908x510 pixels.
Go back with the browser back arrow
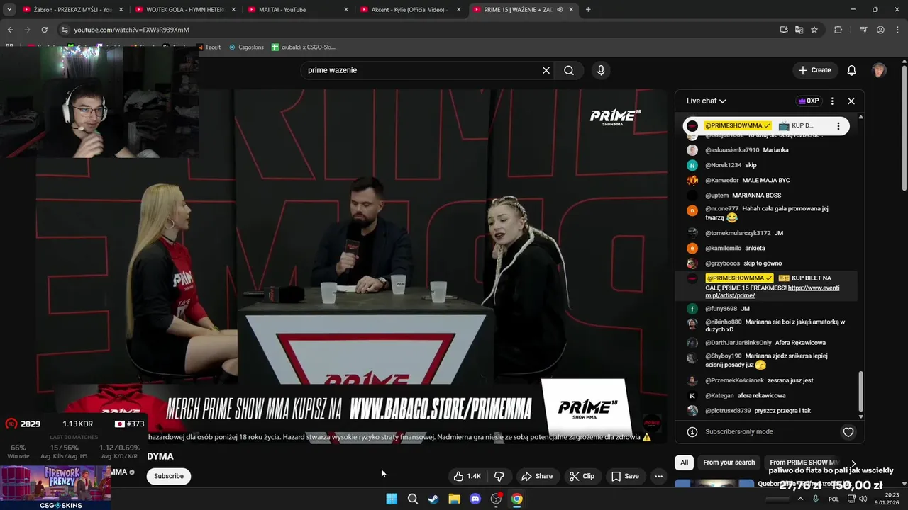(x=10, y=30)
